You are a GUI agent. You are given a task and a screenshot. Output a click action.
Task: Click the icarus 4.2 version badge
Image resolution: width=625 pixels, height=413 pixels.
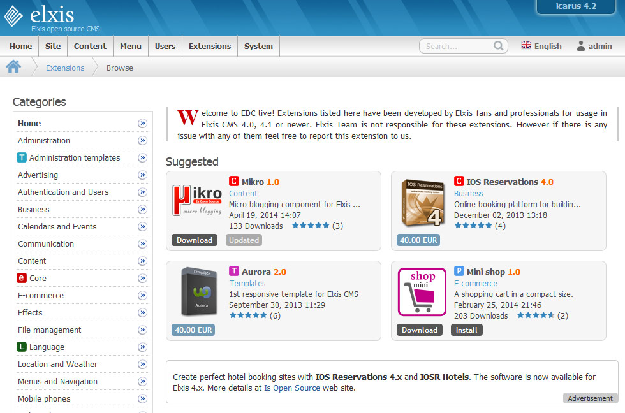point(576,6)
